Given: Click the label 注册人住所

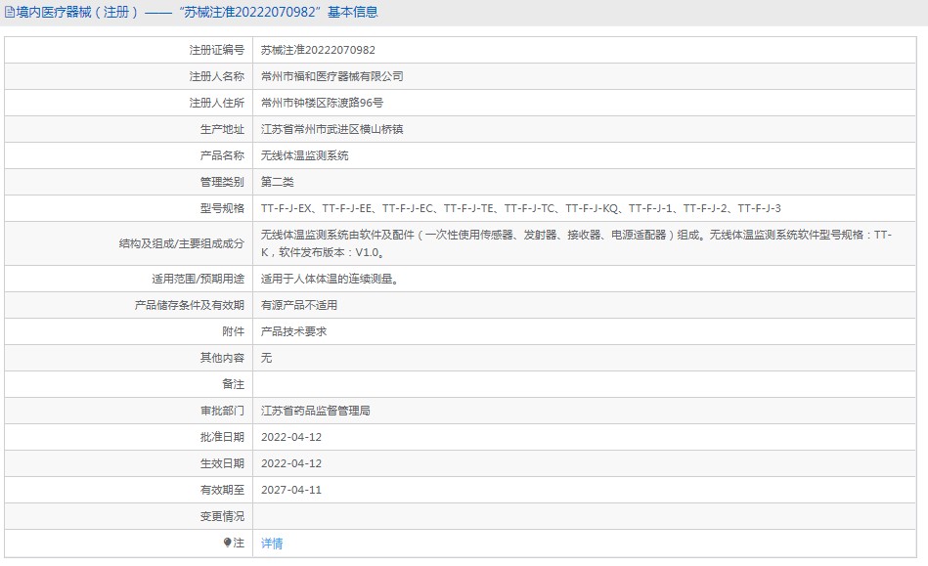Looking at the screenshot, I should tap(217, 103).
